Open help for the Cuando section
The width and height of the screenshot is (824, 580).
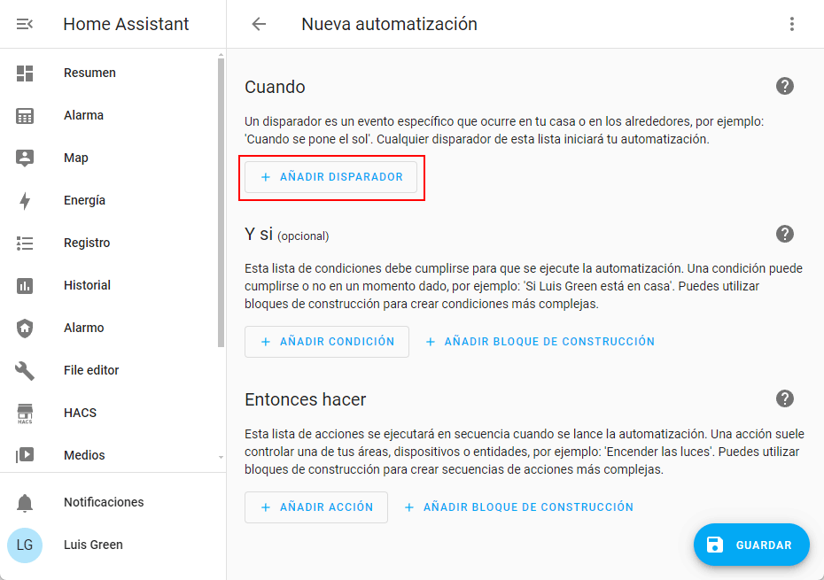click(784, 86)
